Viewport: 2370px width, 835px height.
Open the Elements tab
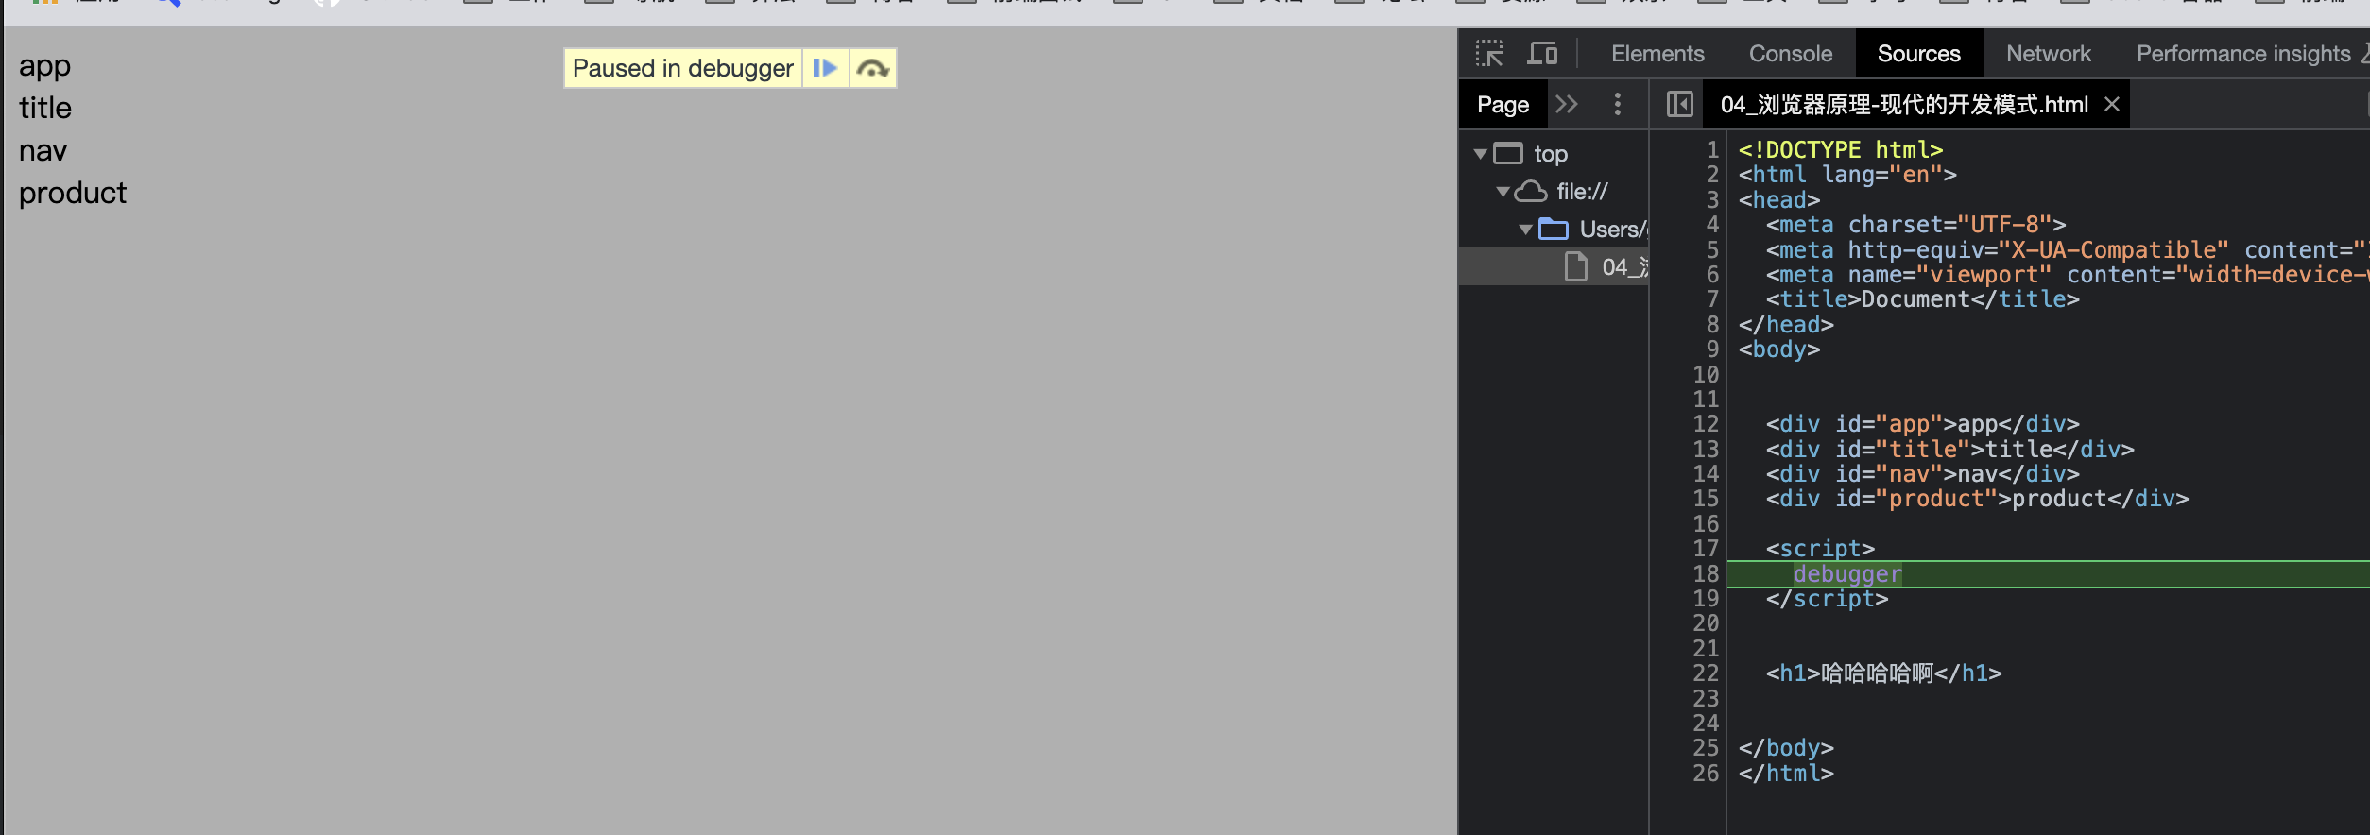click(1657, 54)
